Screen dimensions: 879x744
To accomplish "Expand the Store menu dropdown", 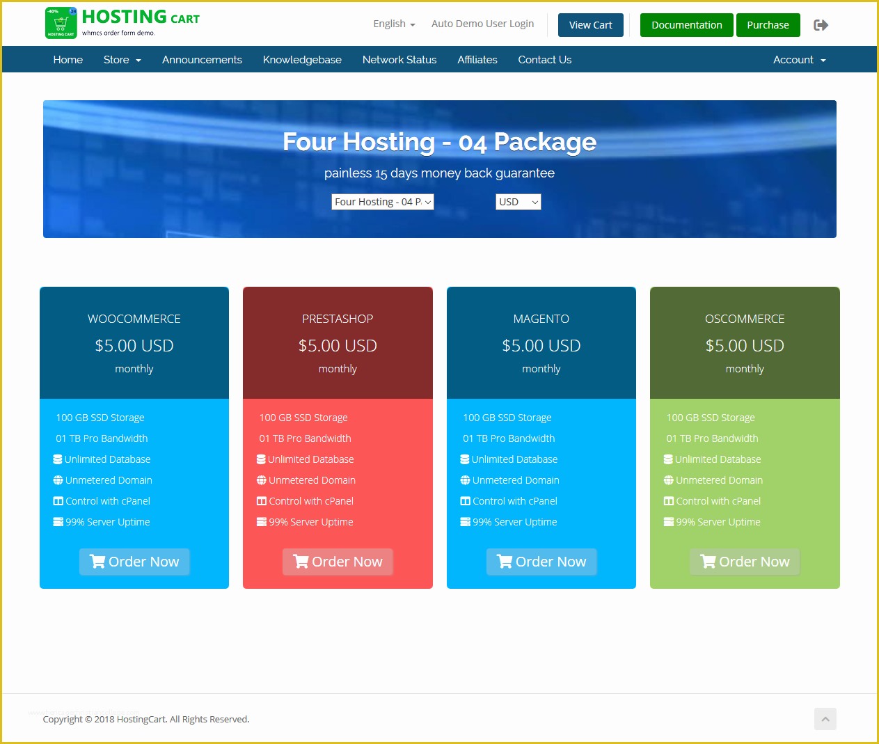I will coord(122,60).
